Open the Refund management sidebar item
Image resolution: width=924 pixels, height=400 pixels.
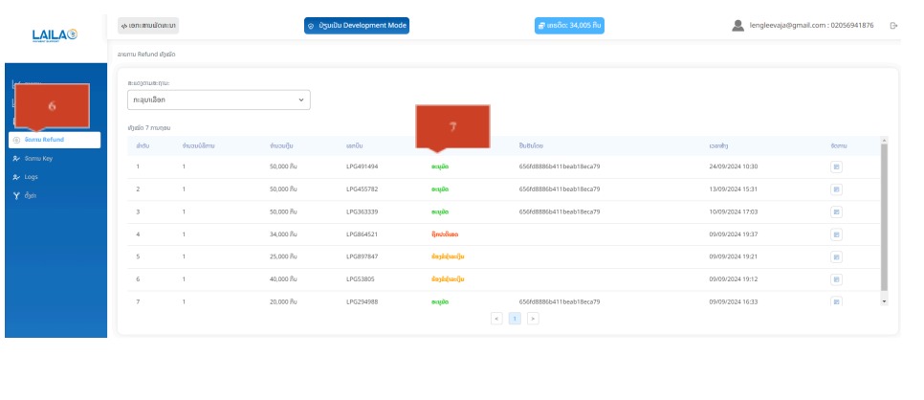[55, 140]
